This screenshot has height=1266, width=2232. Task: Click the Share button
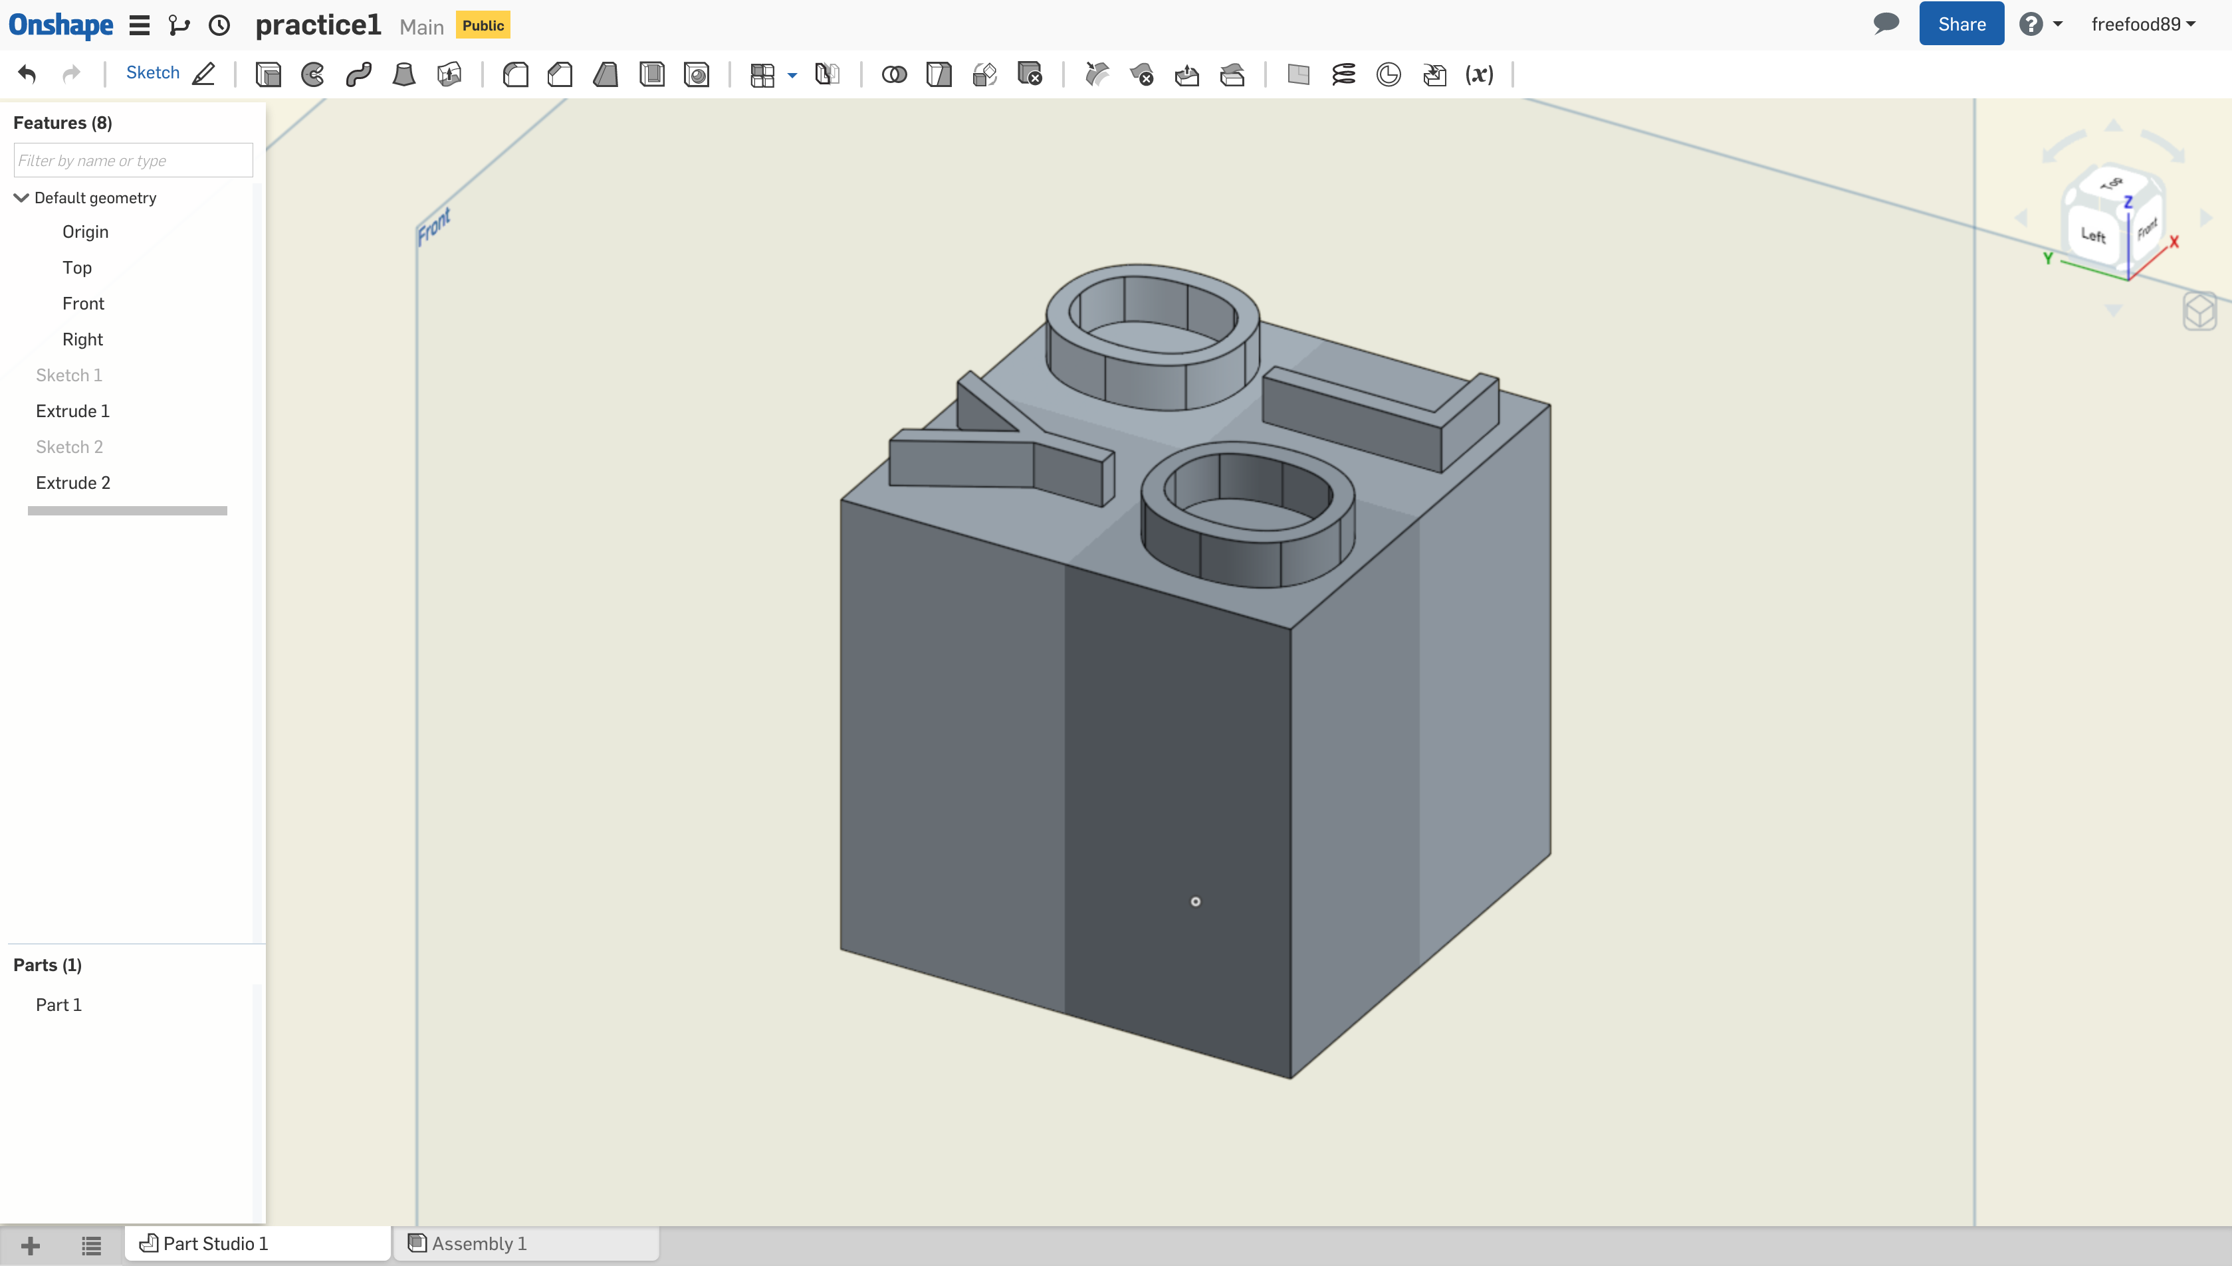1961,25
